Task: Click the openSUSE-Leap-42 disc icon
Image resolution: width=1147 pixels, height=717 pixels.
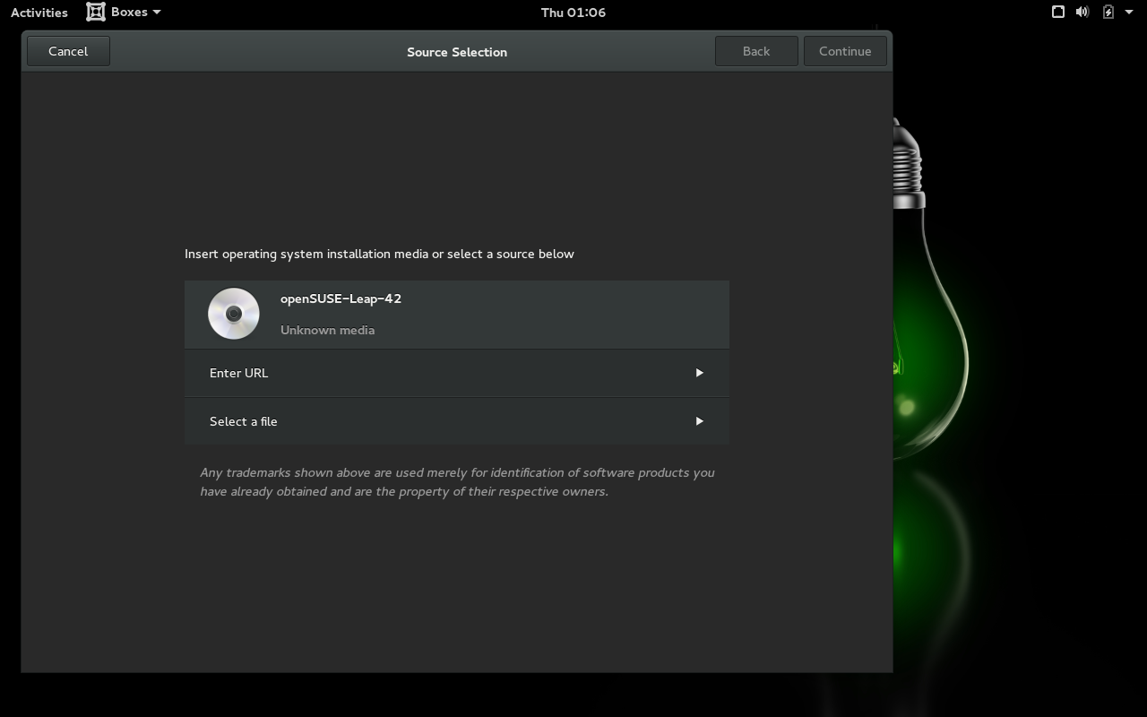Action: point(234,314)
